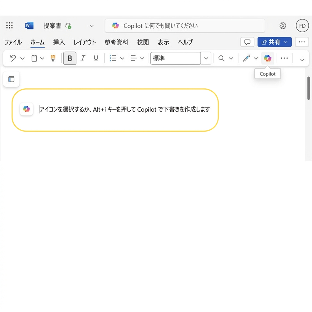Expand the bullet list styles chevron
Screen dimensions: 312x312
point(122,58)
